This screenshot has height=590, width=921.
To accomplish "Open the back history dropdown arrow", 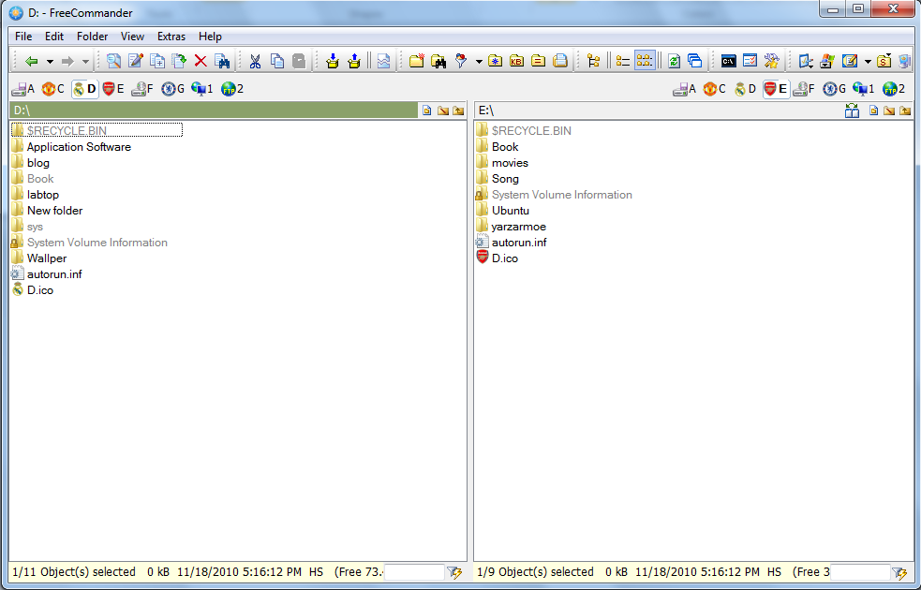I will click(50, 61).
